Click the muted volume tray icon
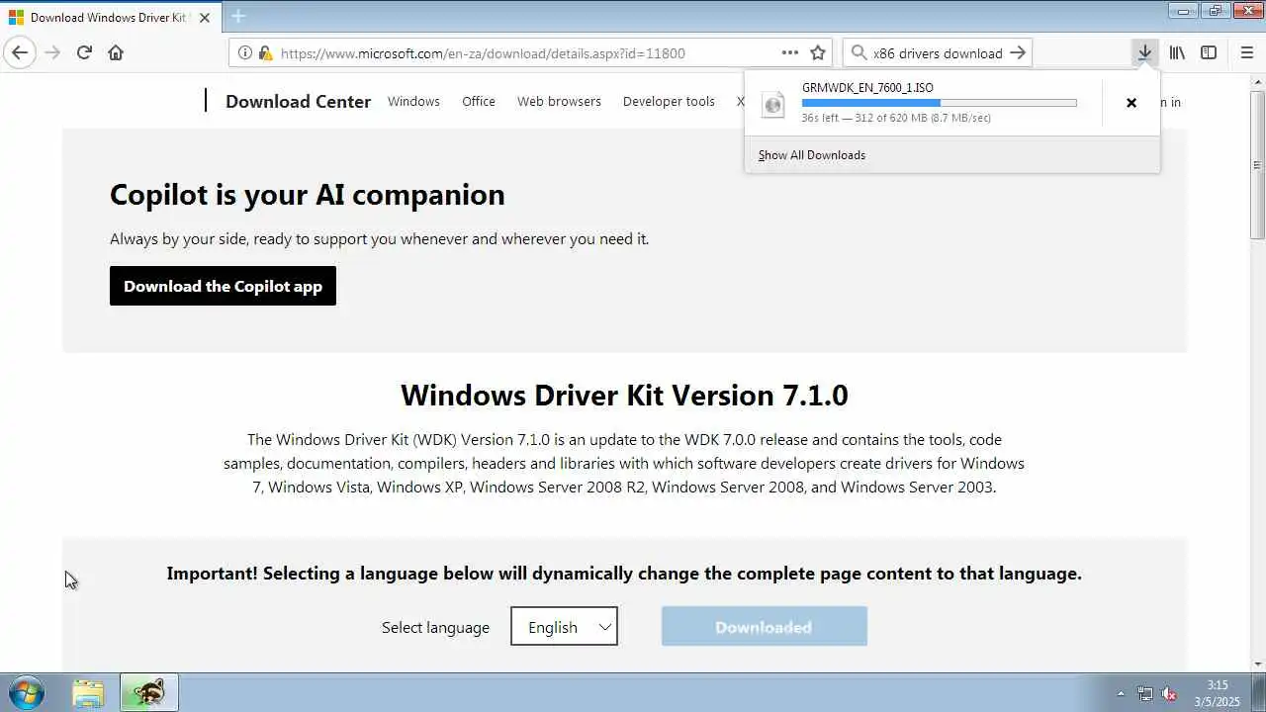Image resolution: width=1266 pixels, height=712 pixels. (1169, 694)
